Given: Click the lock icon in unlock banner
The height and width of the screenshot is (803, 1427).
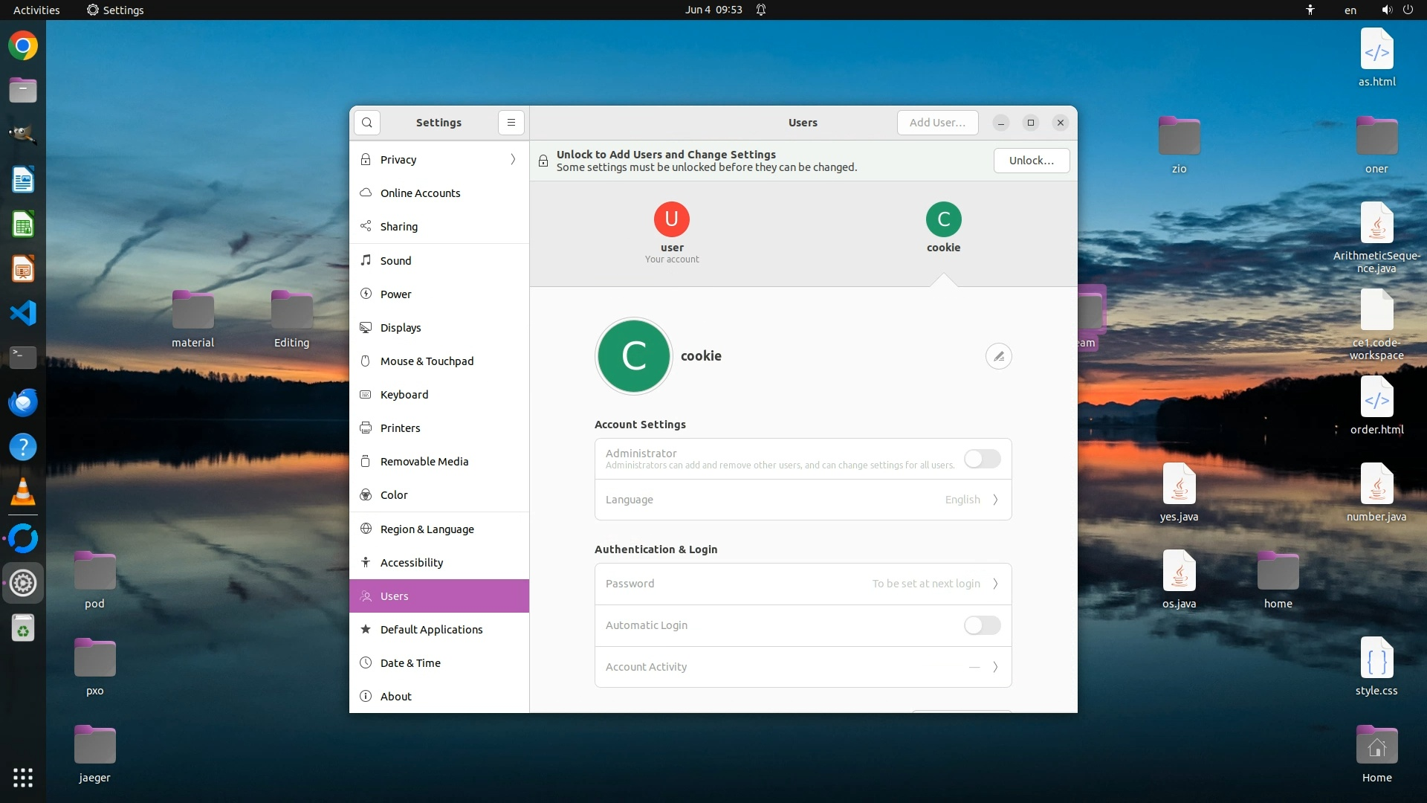Looking at the screenshot, I should (x=543, y=161).
